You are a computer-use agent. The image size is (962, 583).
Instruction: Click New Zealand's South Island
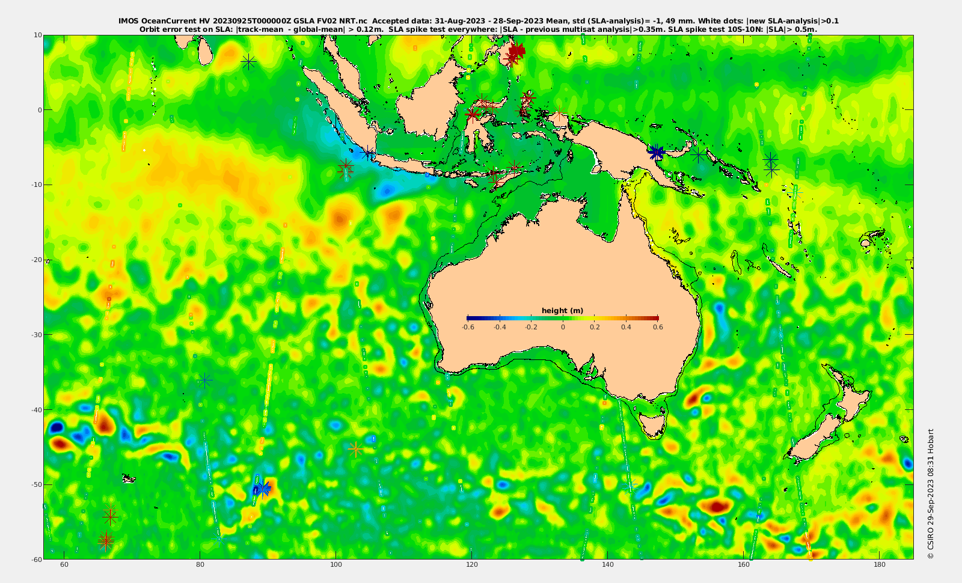(x=815, y=439)
